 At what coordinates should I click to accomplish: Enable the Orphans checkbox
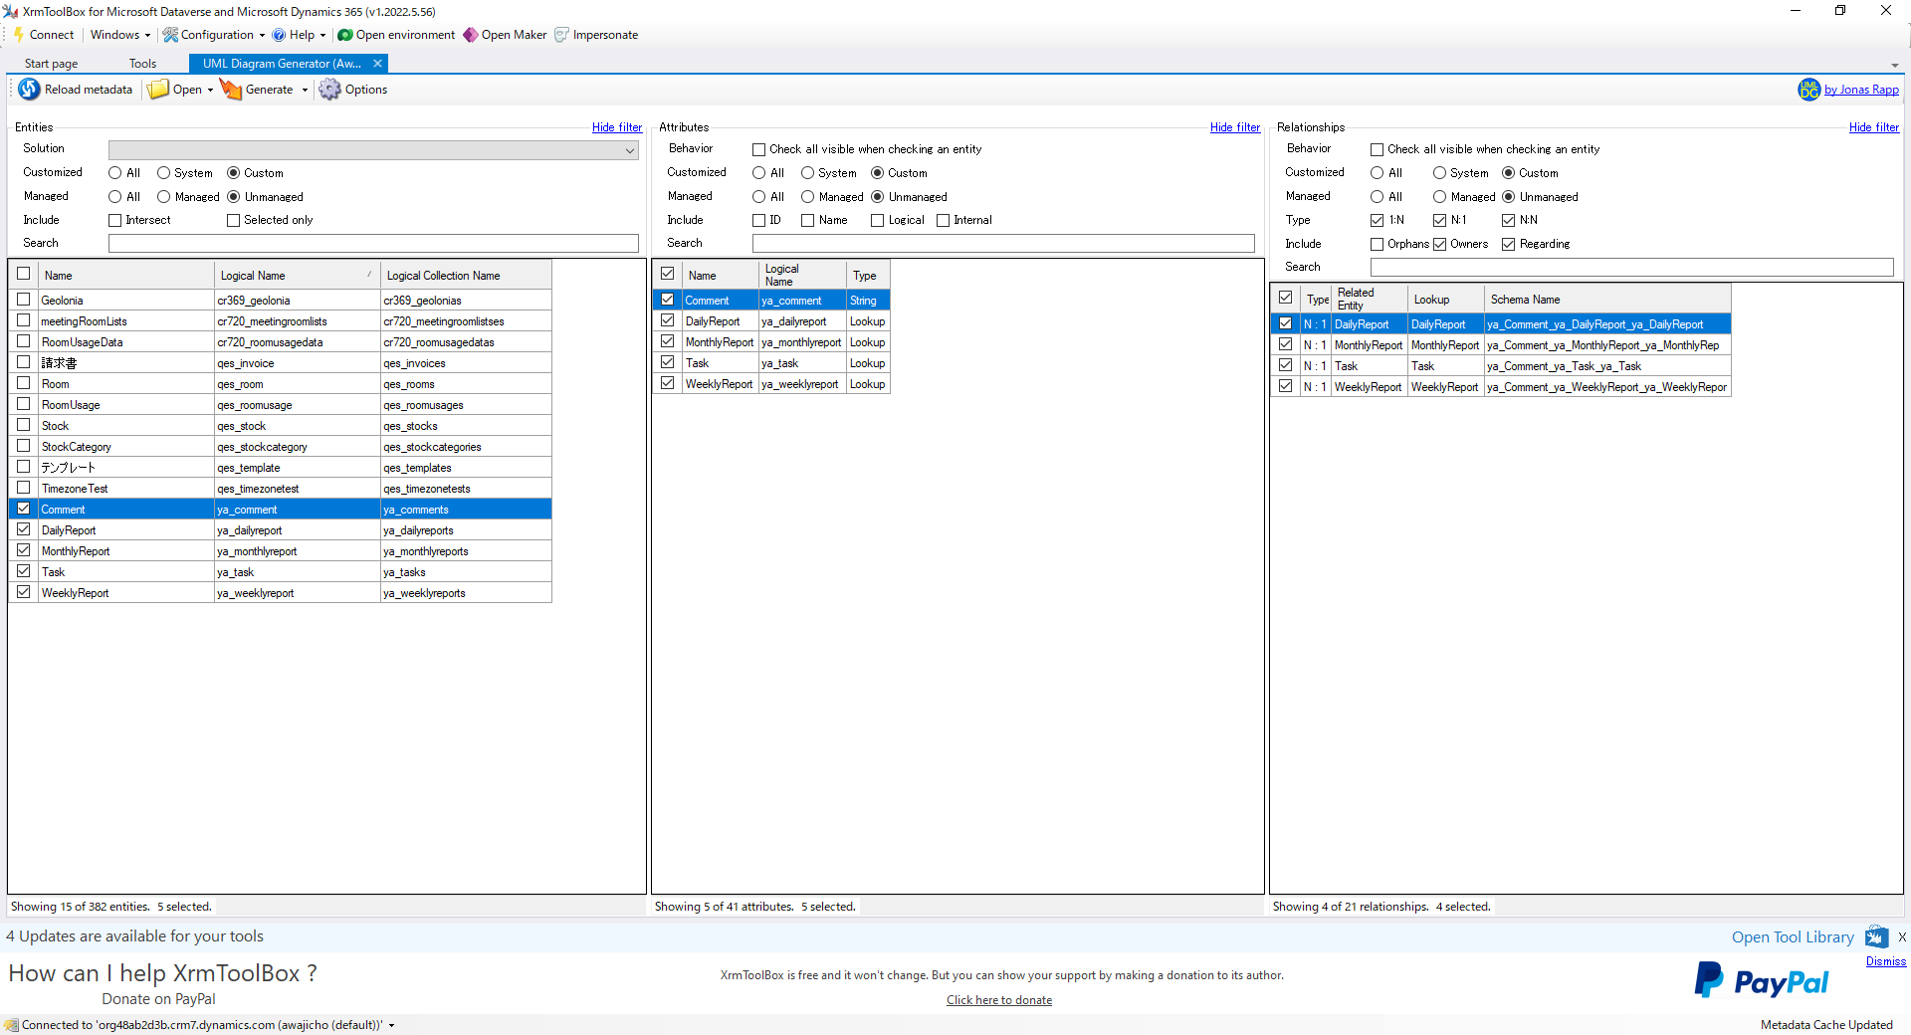point(1377,244)
